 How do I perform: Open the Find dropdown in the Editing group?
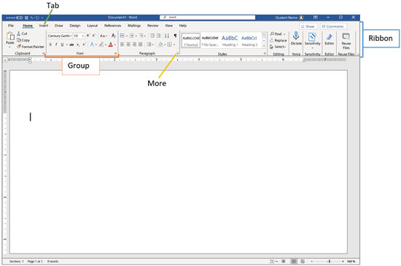point(284,34)
